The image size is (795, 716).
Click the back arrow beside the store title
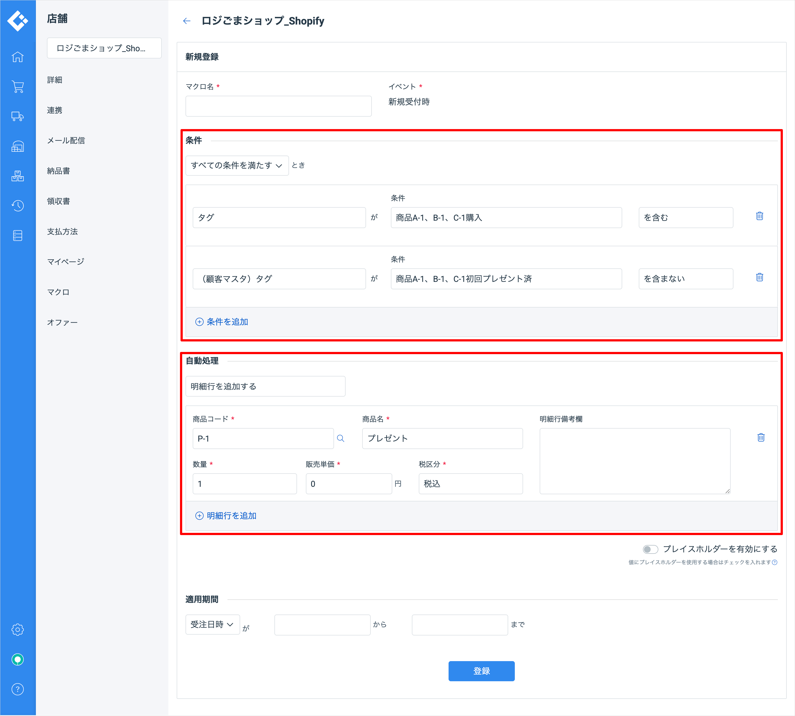click(x=187, y=21)
